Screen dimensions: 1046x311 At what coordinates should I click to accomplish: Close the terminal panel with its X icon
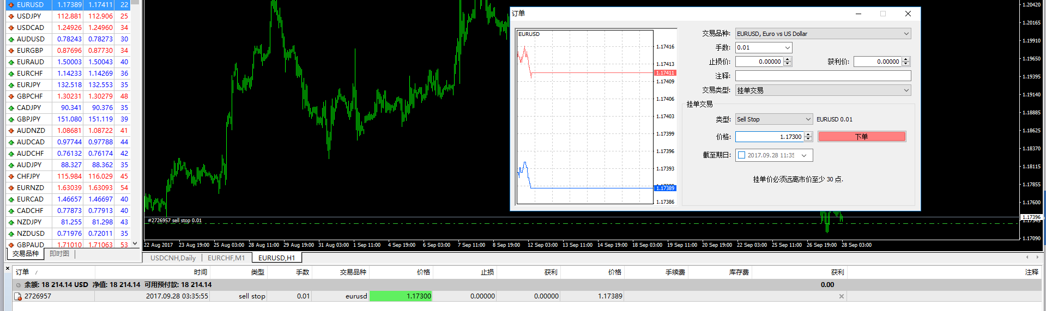[8, 268]
